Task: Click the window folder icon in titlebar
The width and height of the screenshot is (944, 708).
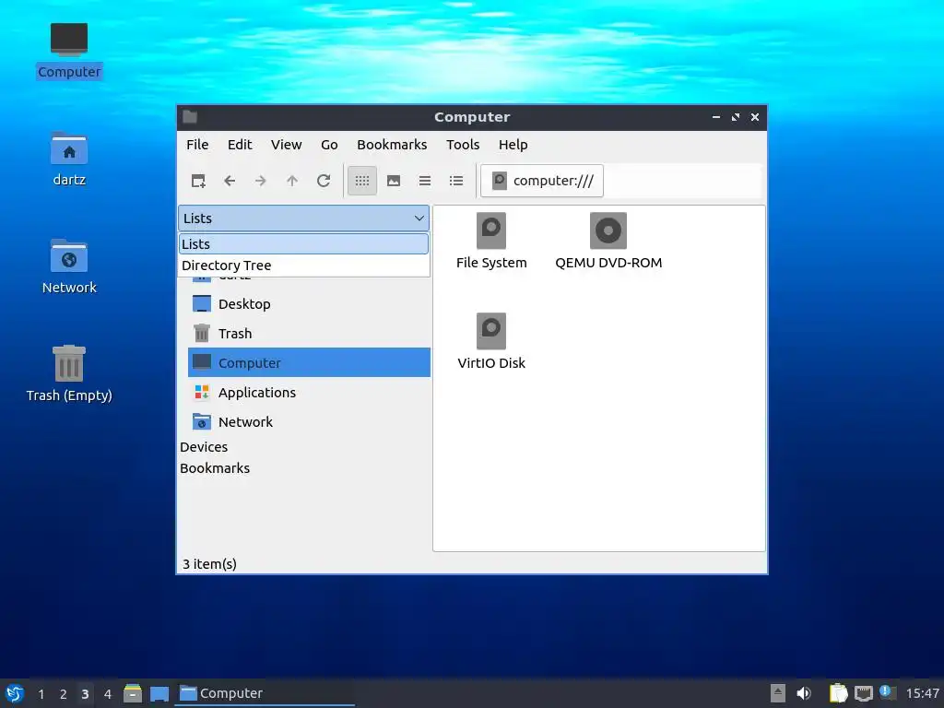Action: coord(190,117)
